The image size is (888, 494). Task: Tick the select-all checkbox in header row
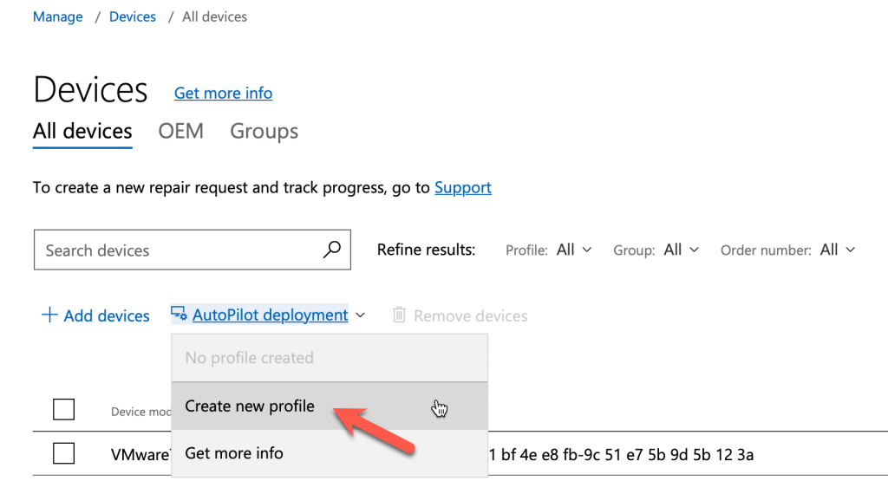tap(63, 409)
